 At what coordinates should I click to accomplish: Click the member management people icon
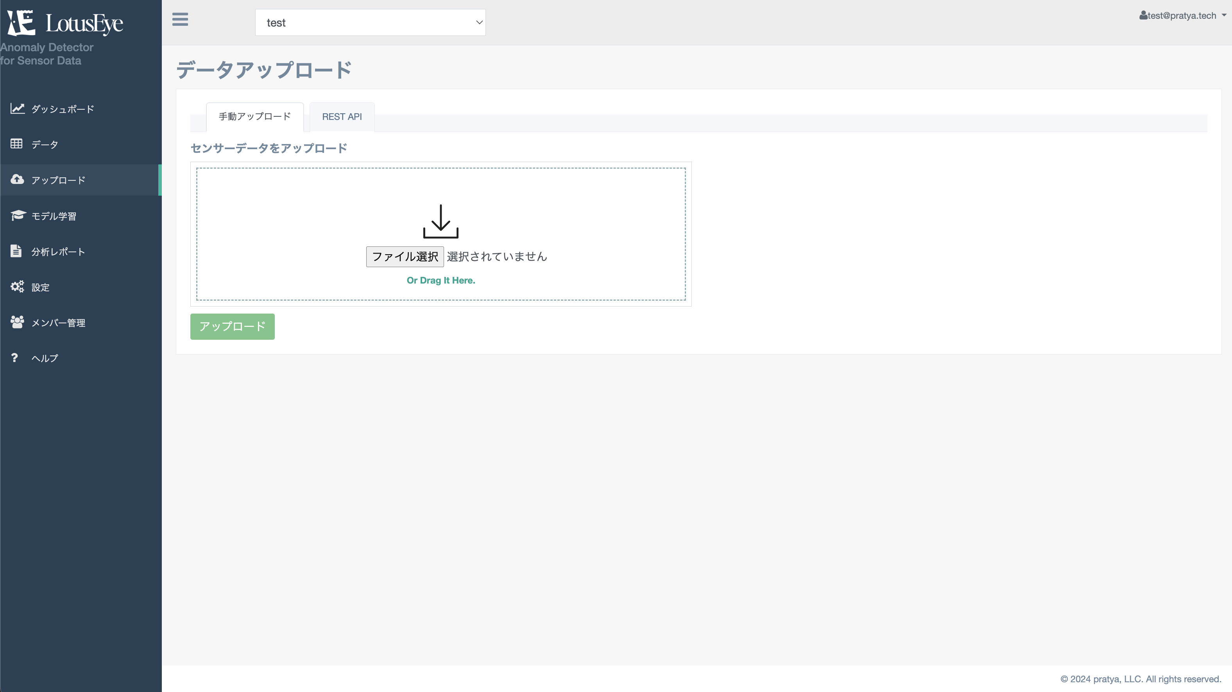coord(17,322)
